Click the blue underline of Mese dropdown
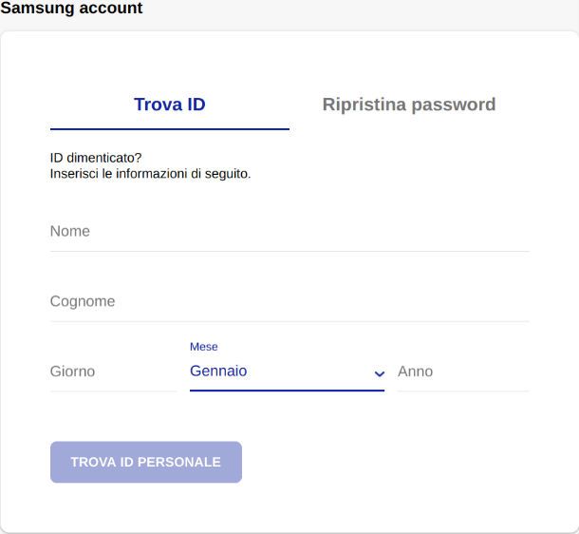The height and width of the screenshot is (534, 579). click(x=287, y=391)
